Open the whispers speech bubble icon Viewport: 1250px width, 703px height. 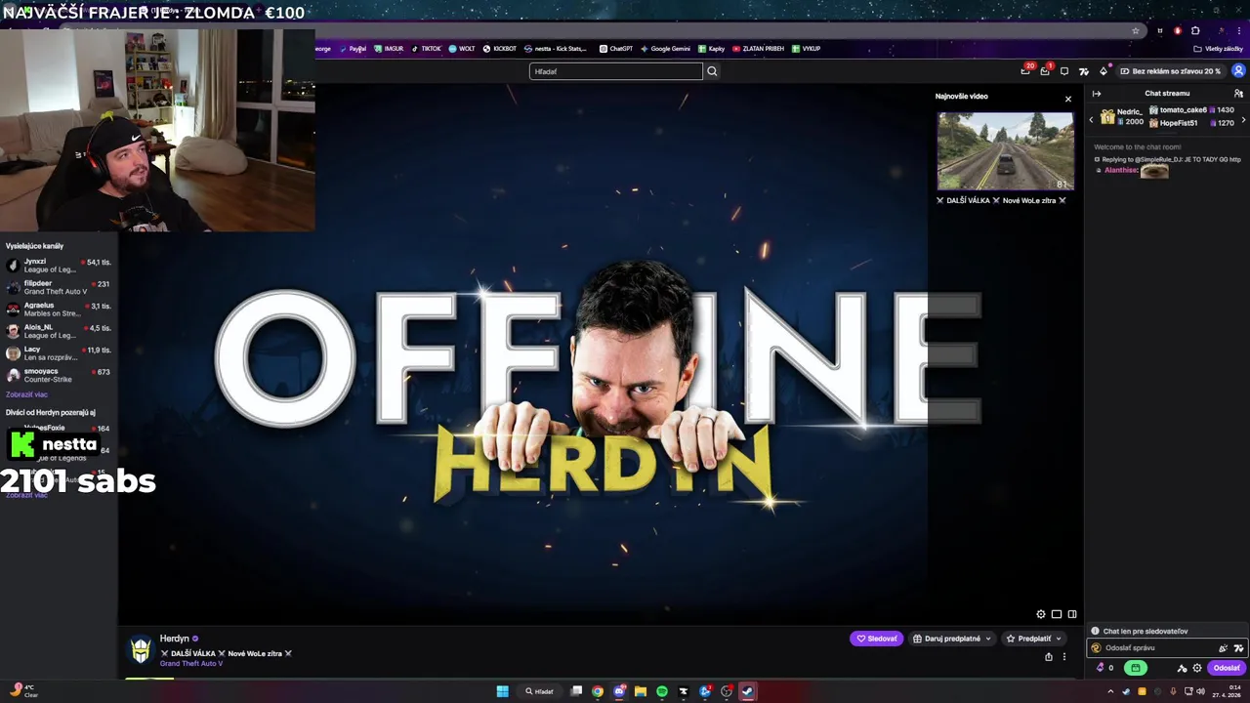click(x=1064, y=71)
